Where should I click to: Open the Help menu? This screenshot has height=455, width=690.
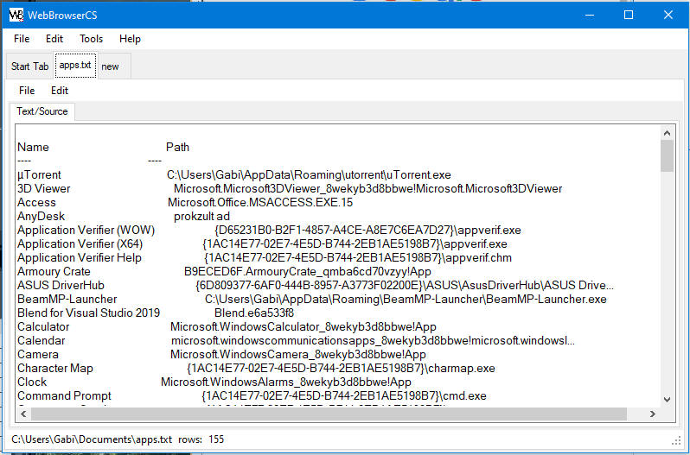(130, 39)
